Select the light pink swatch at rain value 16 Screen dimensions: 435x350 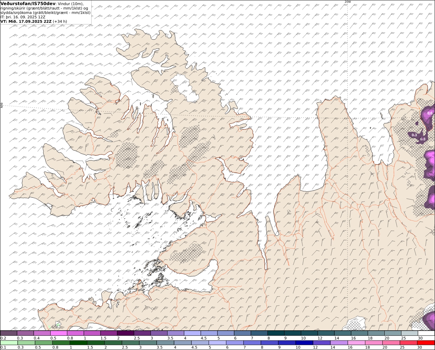coord(356,343)
